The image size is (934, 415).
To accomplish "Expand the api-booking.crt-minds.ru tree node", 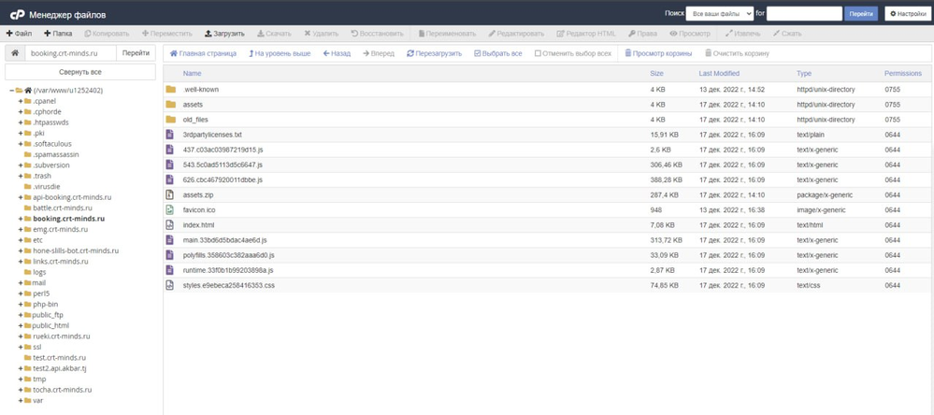I will click(21, 197).
